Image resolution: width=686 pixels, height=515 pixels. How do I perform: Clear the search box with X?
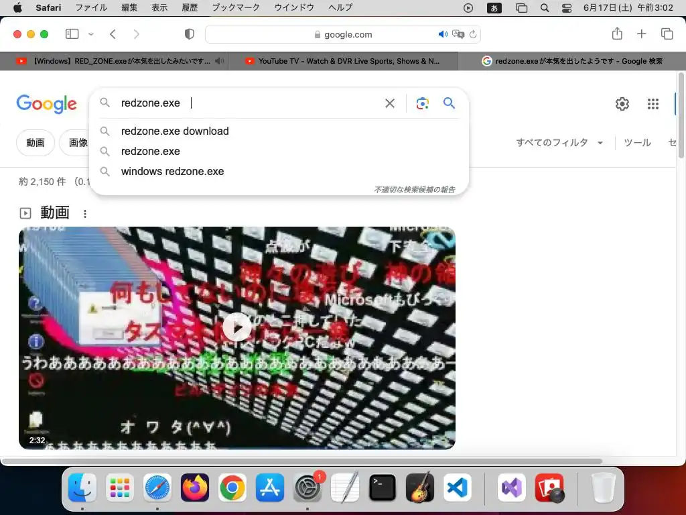tap(389, 103)
